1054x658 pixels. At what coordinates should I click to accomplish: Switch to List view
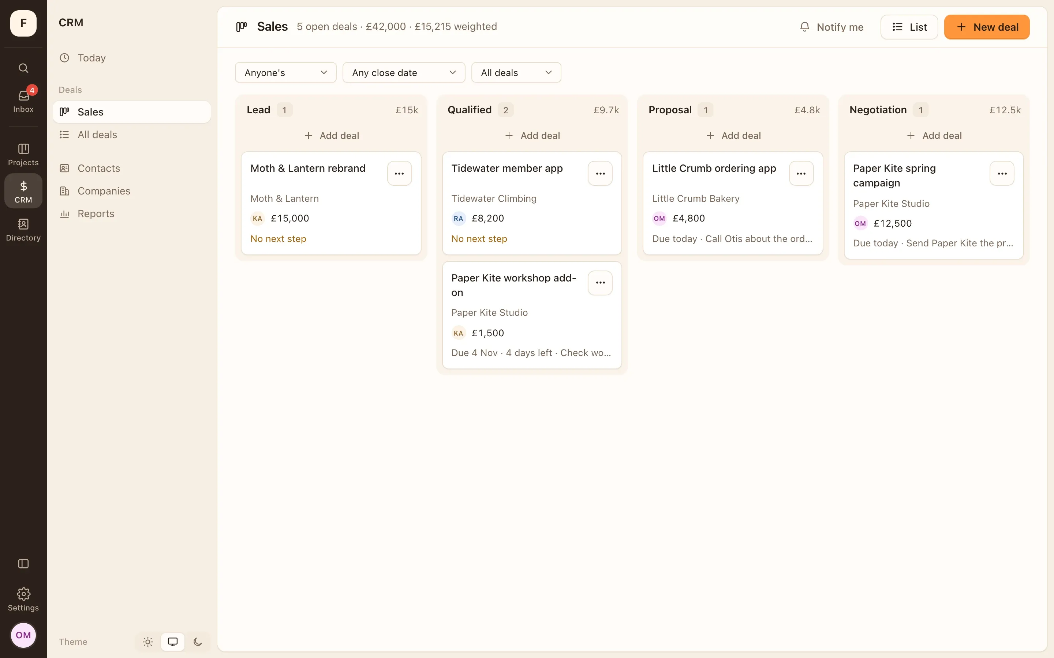point(909,27)
